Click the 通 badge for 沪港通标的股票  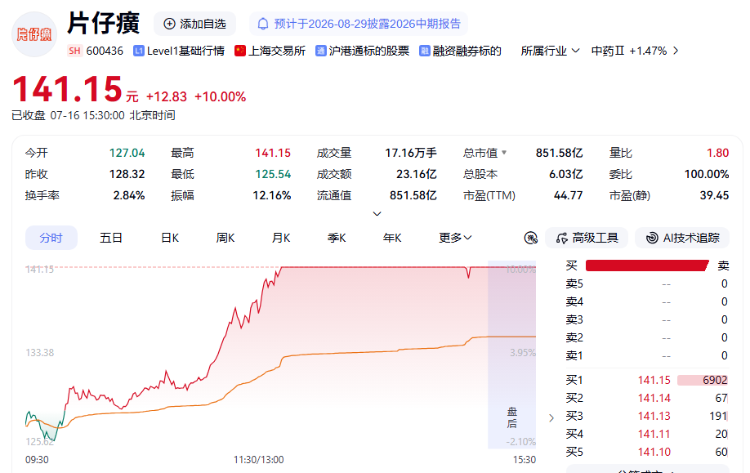(x=321, y=51)
